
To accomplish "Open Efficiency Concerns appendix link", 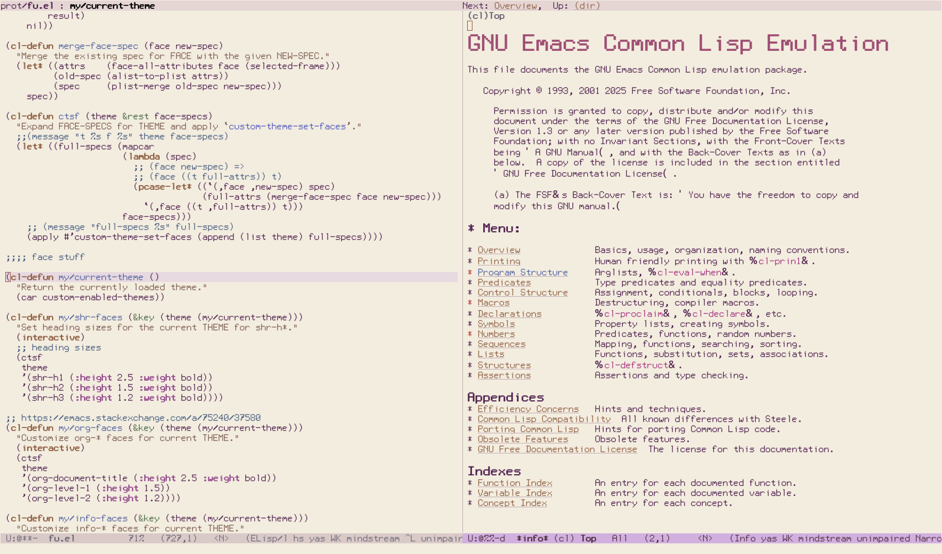I will pyautogui.click(x=527, y=409).
